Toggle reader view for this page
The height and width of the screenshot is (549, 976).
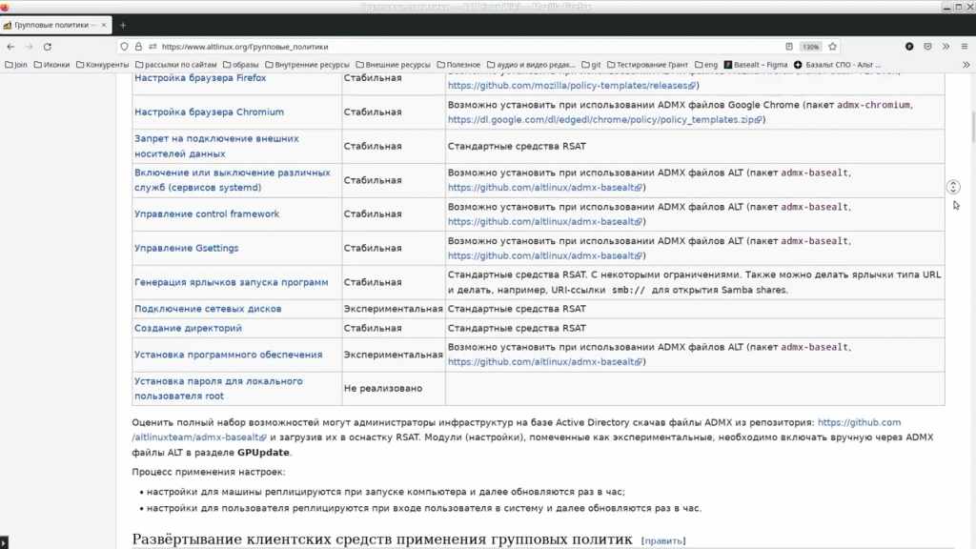[x=788, y=47]
